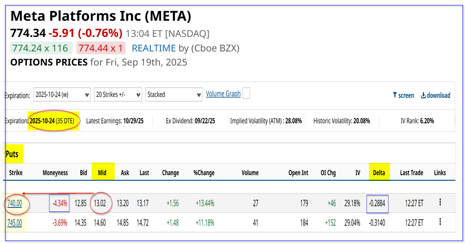Click the OI Chg value +152
This screenshot has height=243, width=465.
(330, 223)
